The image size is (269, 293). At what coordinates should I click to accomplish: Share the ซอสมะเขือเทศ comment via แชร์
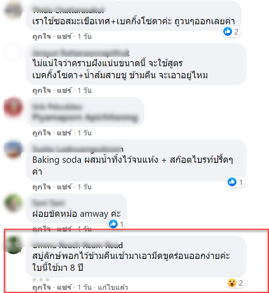pyautogui.click(x=64, y=36)
